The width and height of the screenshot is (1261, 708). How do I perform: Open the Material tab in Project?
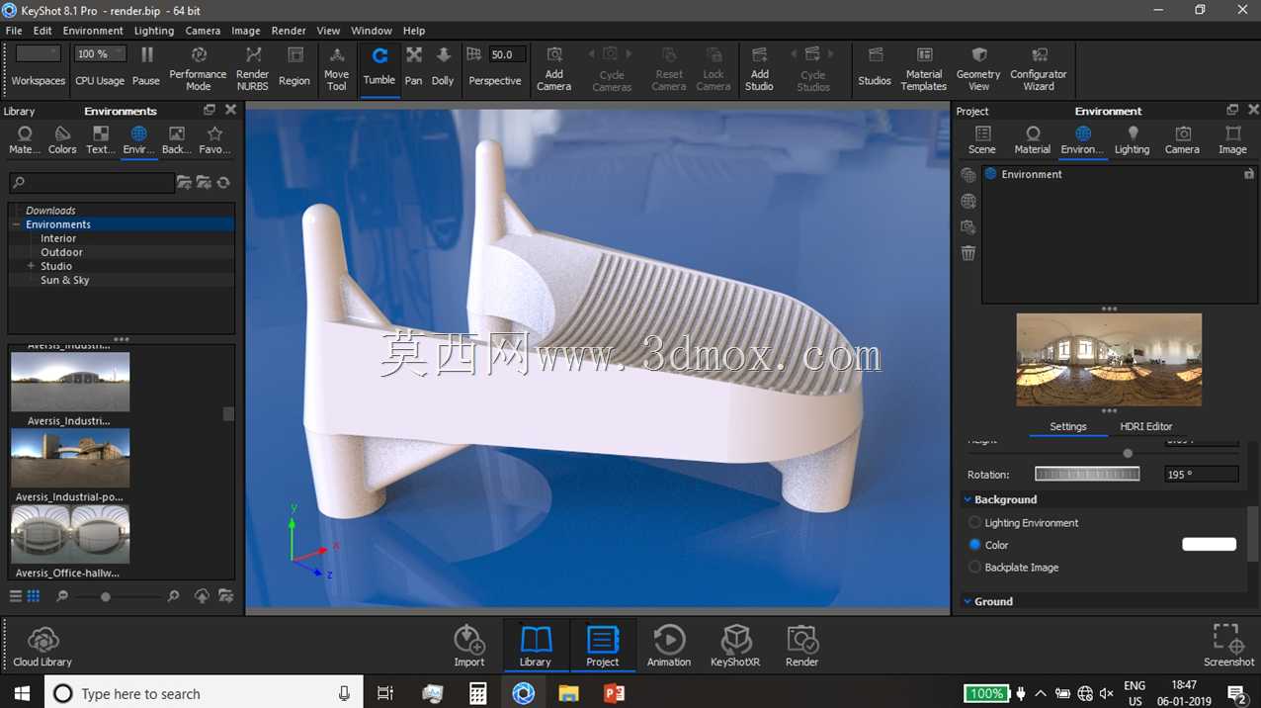pyautogui.click(x=1033, y=139)
